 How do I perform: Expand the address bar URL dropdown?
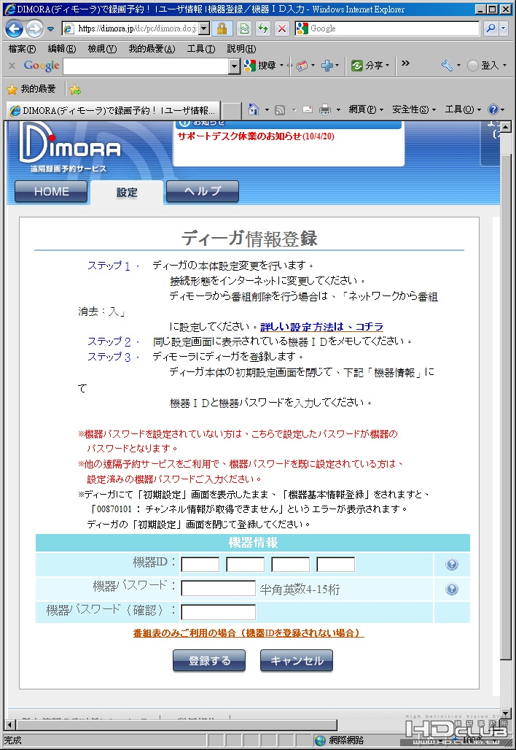(x=204, y=28)
